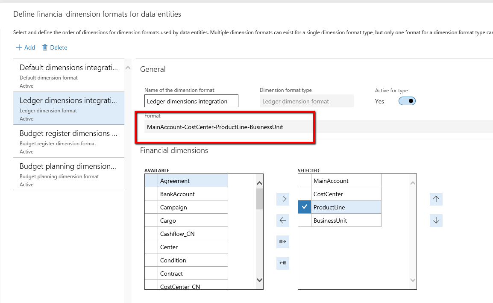Uncheck the ProductLine row checkbox
Screen dimensions: 493x303
click(x=304, y=207)
